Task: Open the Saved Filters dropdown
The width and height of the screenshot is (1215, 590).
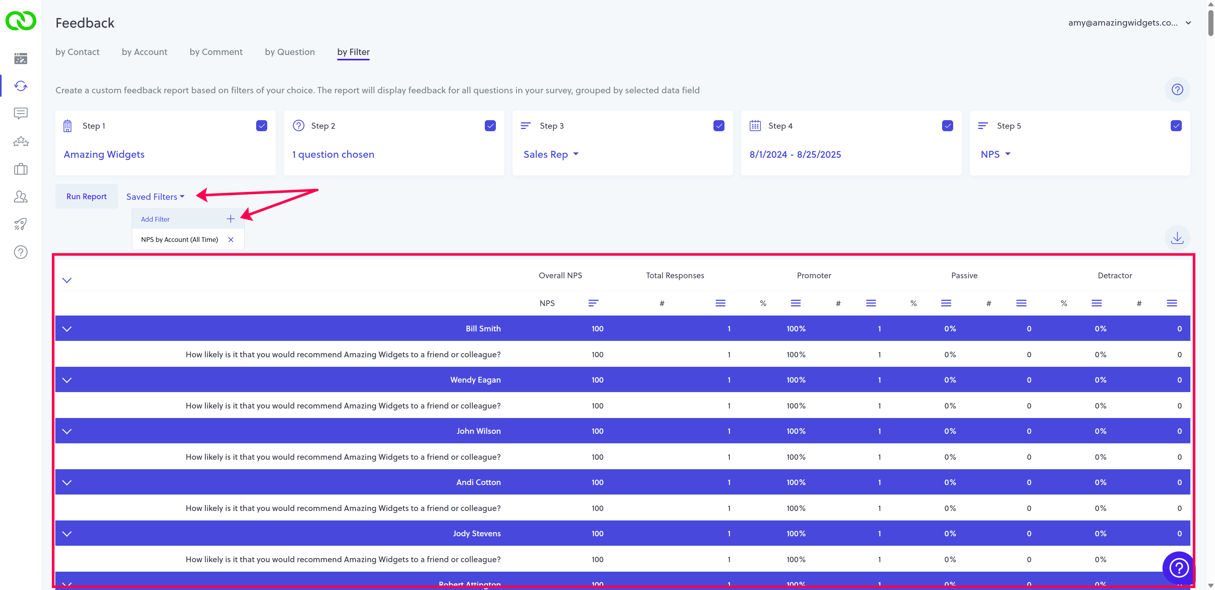Action: pyautogui.click(x=155, y=197)
